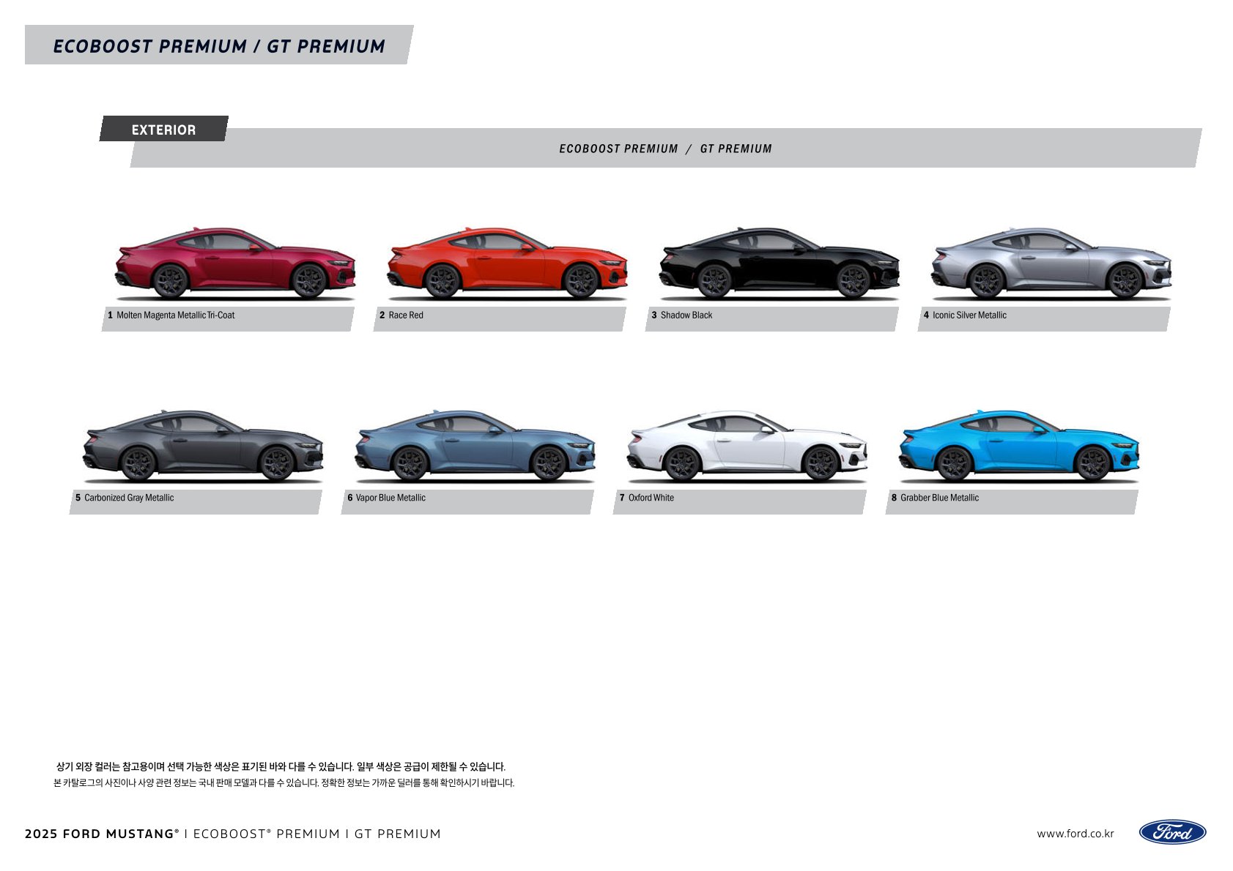This screenshot has height=871, width=1233.
Task: Select the Oxford White Mustang image
Action: point(747,446)
